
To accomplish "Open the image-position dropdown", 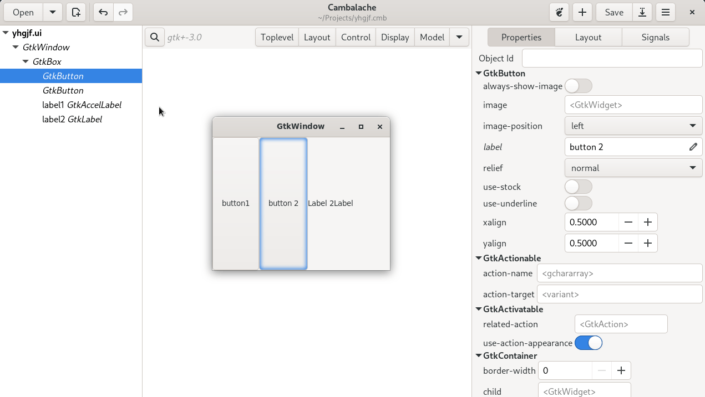I will [633, 126].
